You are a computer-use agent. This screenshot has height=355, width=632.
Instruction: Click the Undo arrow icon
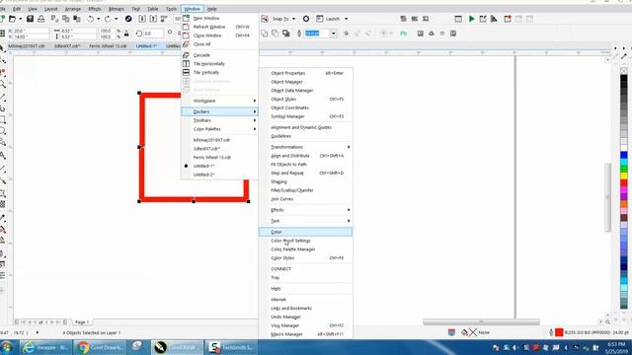(x=91, y=19)
